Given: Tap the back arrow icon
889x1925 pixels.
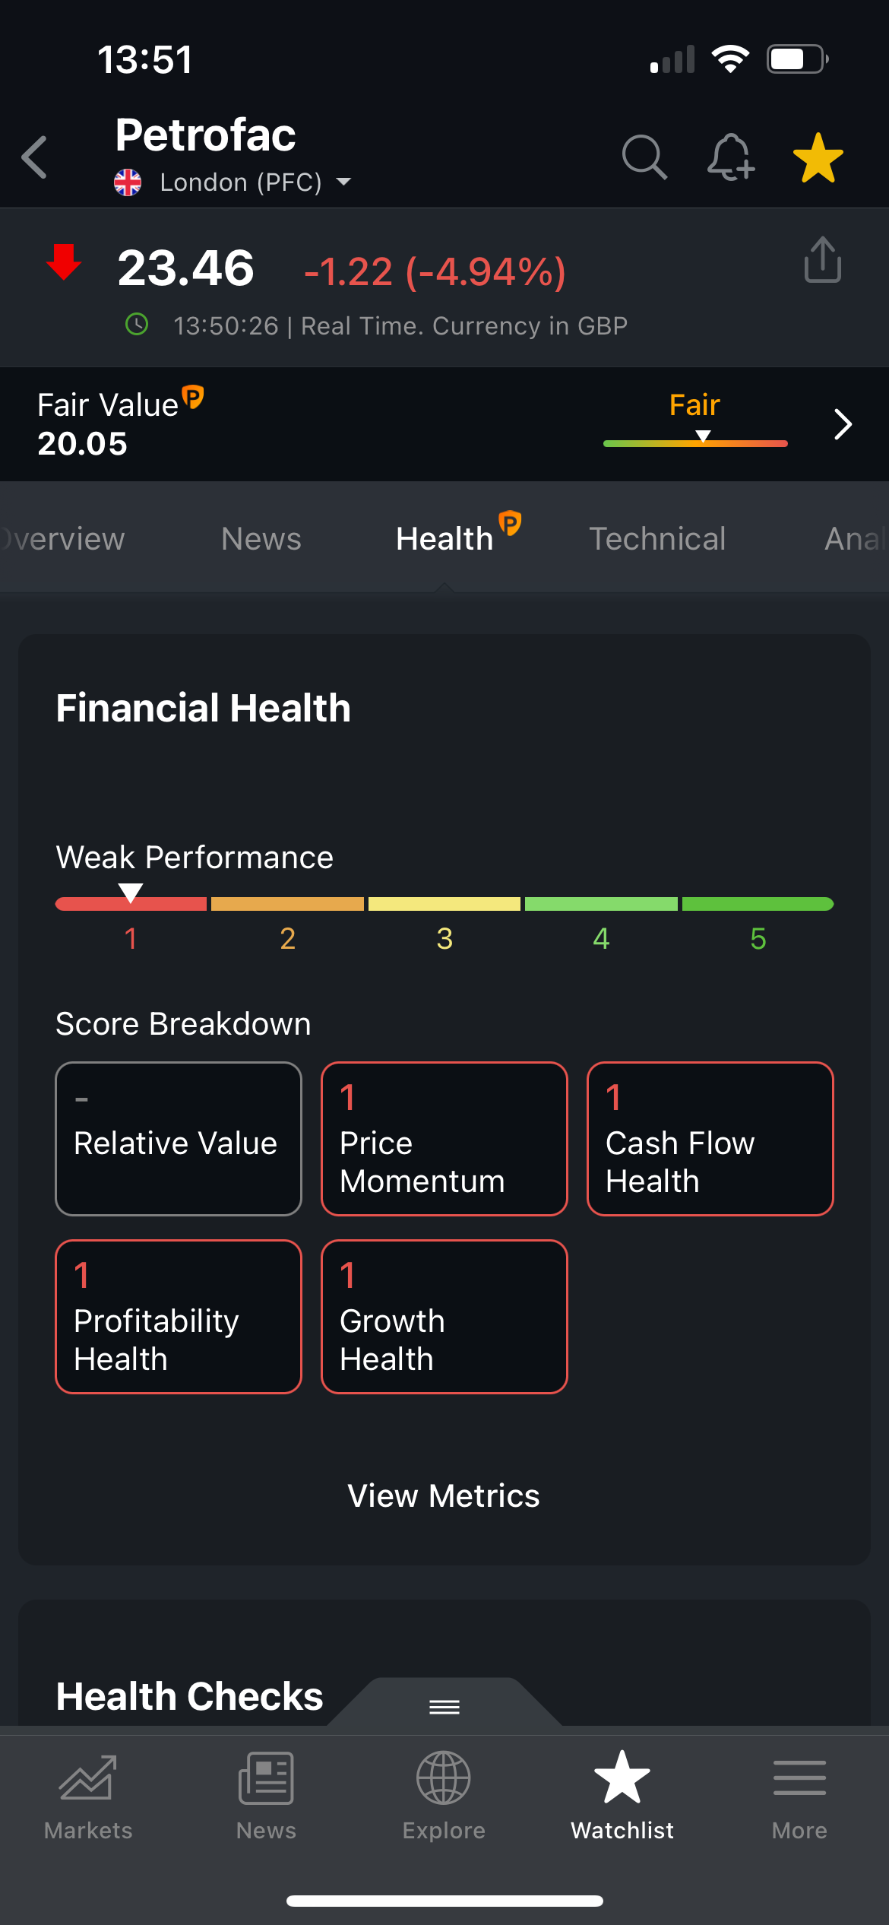Looking at the screenshot, I should (x=35, y=157).
